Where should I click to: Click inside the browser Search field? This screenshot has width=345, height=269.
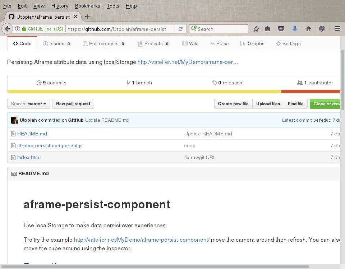click(x=221, y=29)
